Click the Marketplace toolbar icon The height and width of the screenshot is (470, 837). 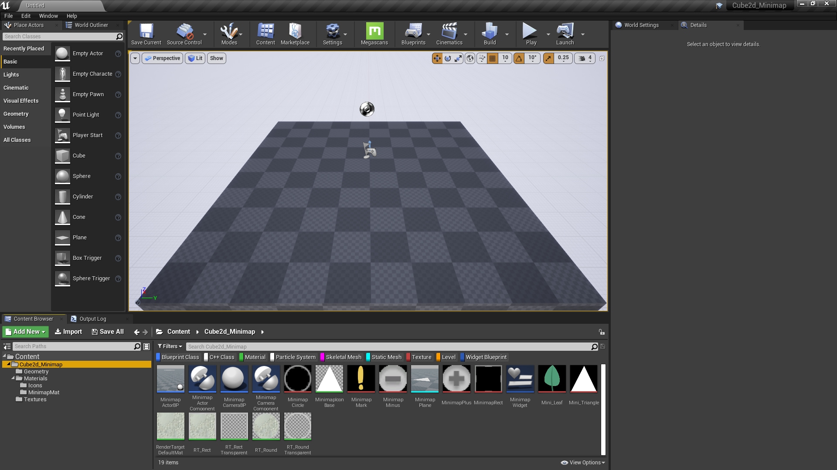[x=296, y=34]
